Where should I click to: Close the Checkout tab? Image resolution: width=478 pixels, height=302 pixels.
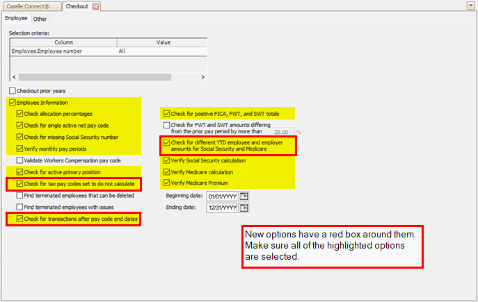point(96,6)
